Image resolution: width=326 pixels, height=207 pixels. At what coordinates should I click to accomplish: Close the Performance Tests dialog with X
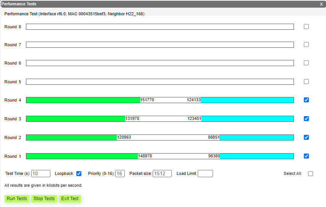[x=321, y=4]
